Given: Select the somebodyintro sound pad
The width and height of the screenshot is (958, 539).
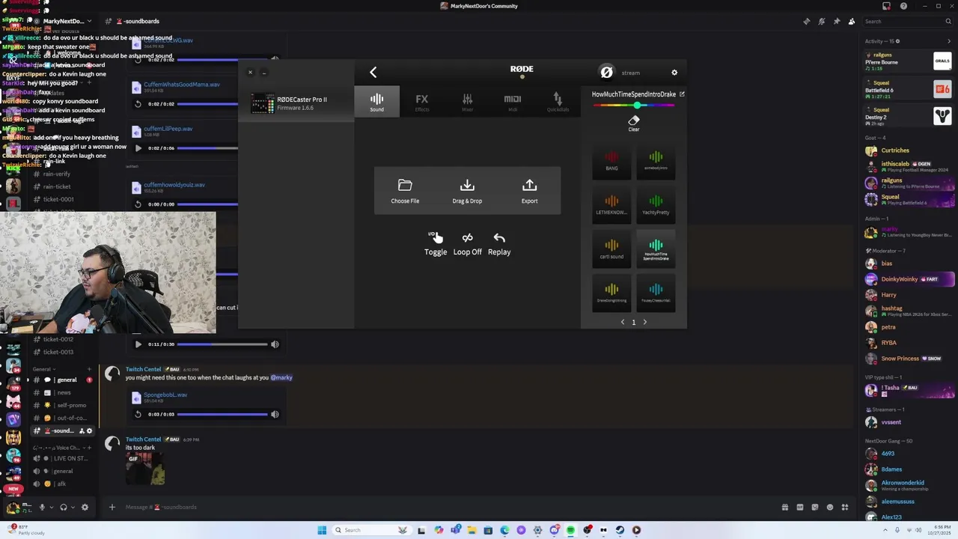Looking at the screenshot, I should click(x=656, y=161).
